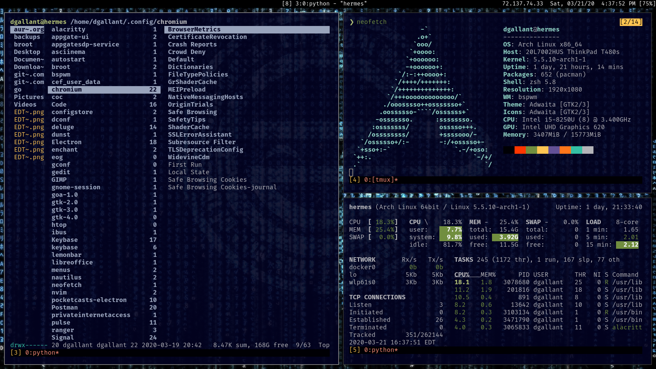Click glances 'alacritt' process row

548,328
